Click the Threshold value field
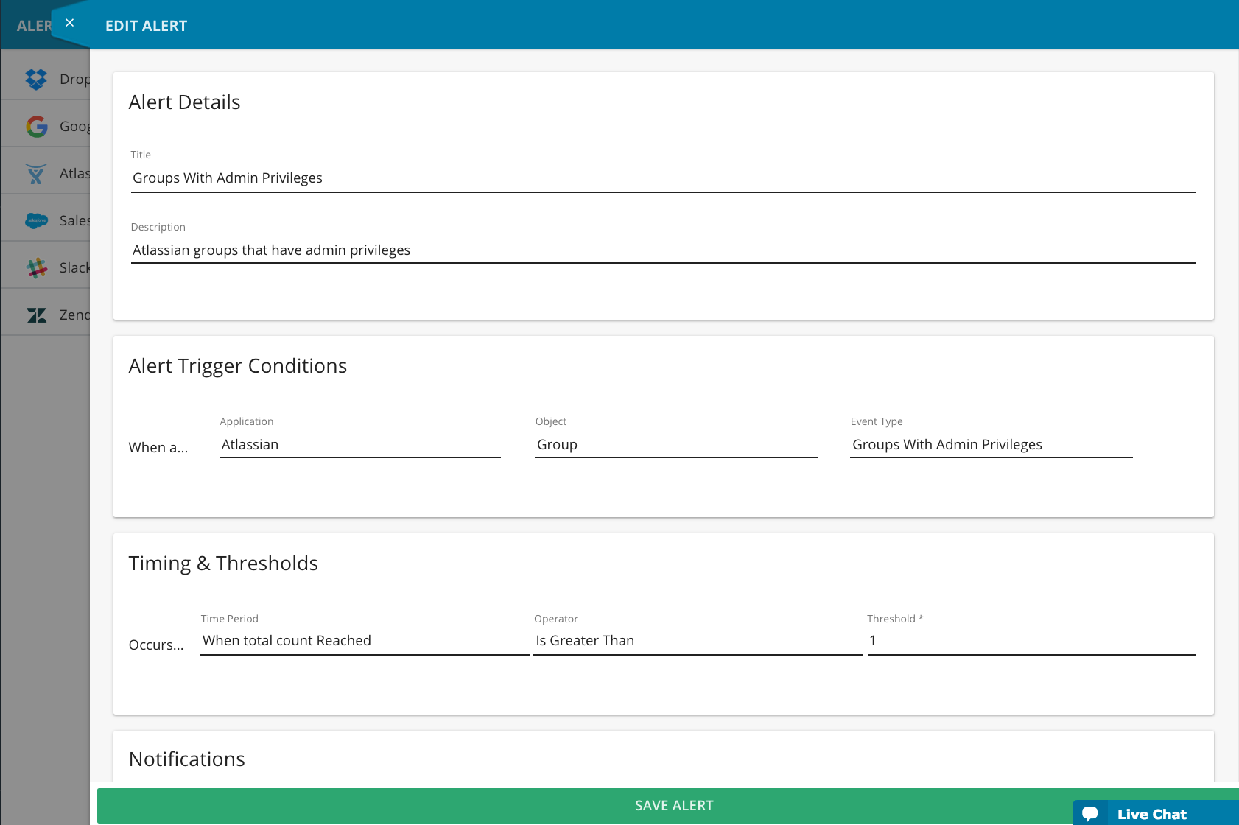 click(1032, 641)
